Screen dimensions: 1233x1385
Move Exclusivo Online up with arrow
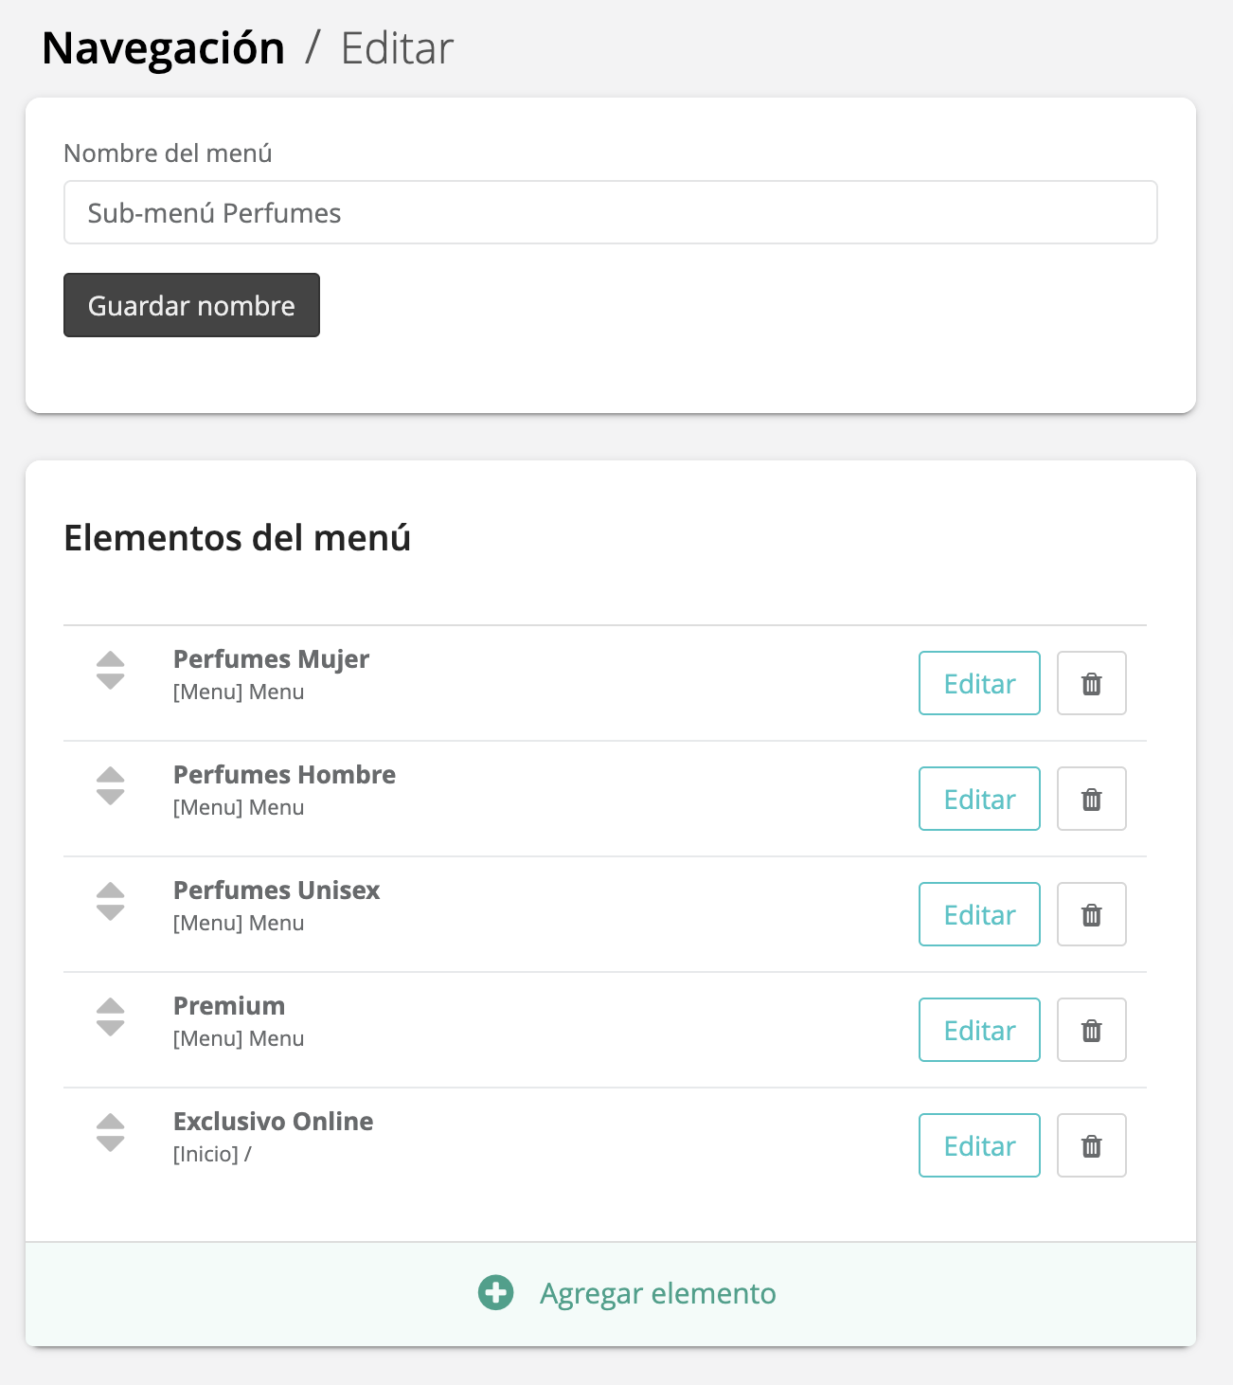[x=111, y=1121]
